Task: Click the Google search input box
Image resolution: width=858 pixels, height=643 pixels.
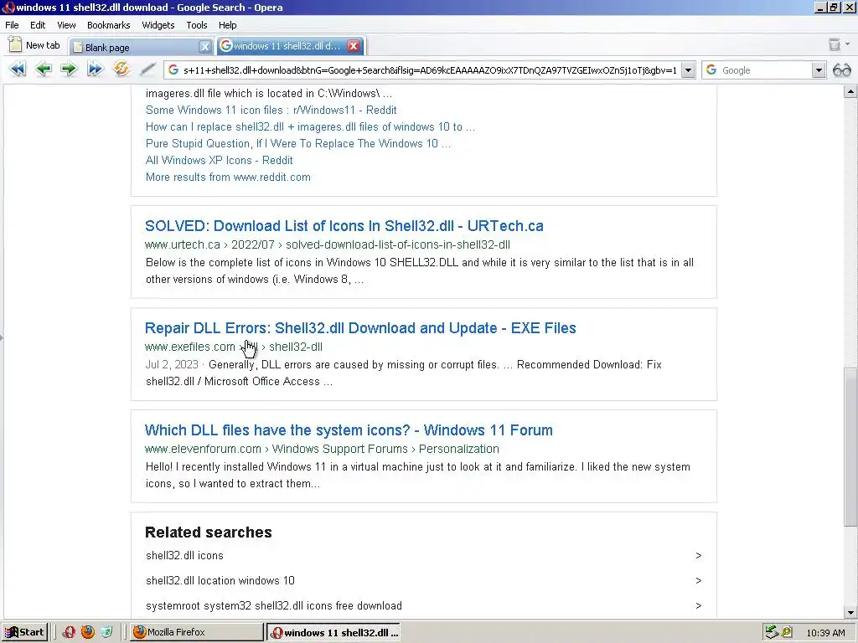Action: (x=765, y=70)
